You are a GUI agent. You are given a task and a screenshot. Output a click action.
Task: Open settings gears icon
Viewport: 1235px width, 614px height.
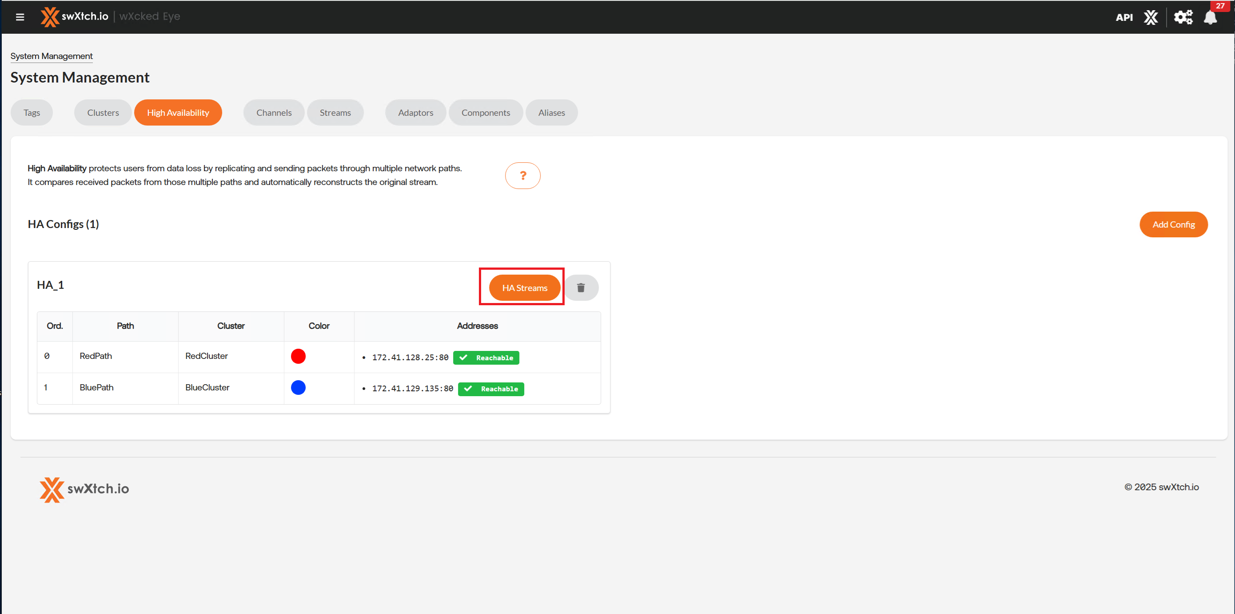(x=1182, y=18)
